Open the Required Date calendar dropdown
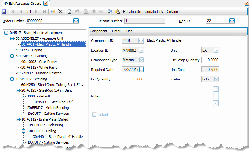Viewport: 249px width, 152px height. tap(141, 70)
